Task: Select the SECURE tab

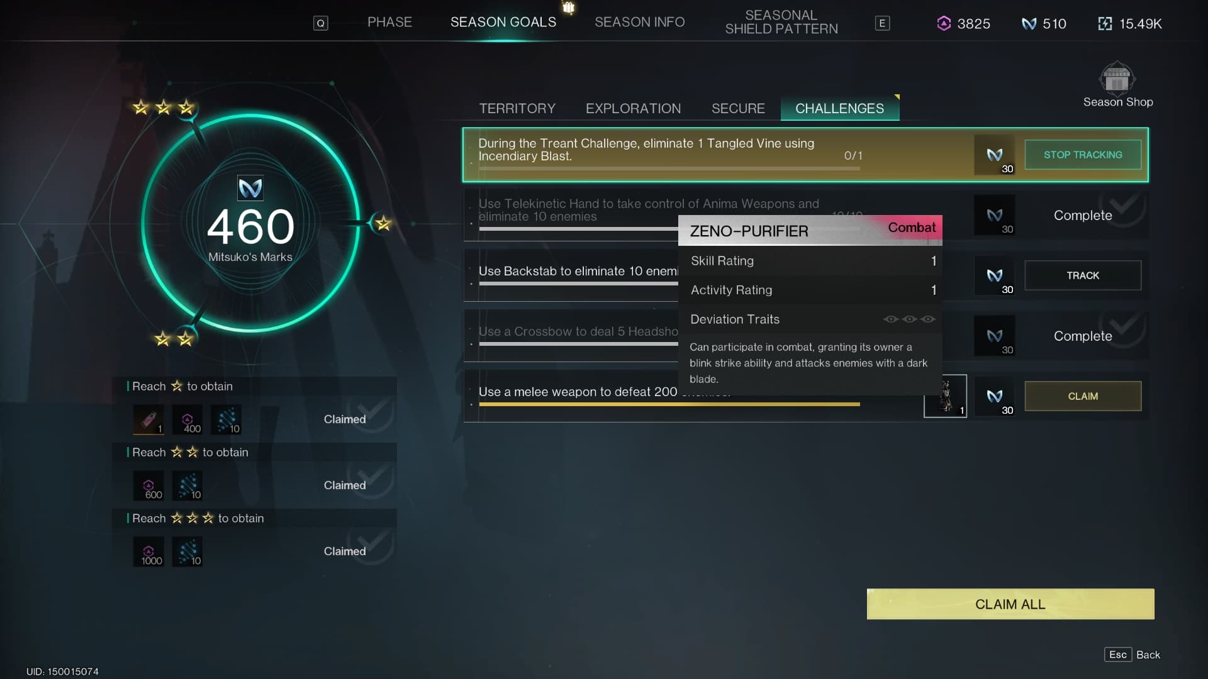Action: click(x=739, y=108)
